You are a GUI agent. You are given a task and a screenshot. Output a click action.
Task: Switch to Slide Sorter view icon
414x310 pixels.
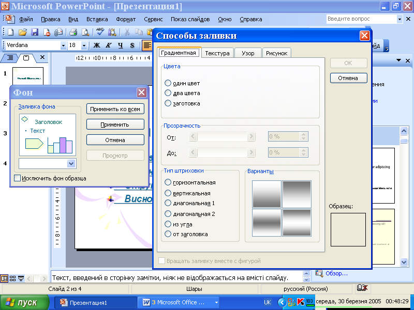point(12,278)
